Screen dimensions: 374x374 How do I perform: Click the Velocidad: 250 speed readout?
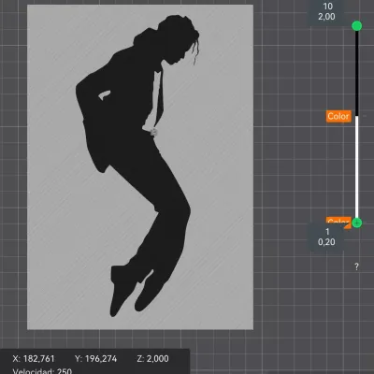tap(42, 370)
